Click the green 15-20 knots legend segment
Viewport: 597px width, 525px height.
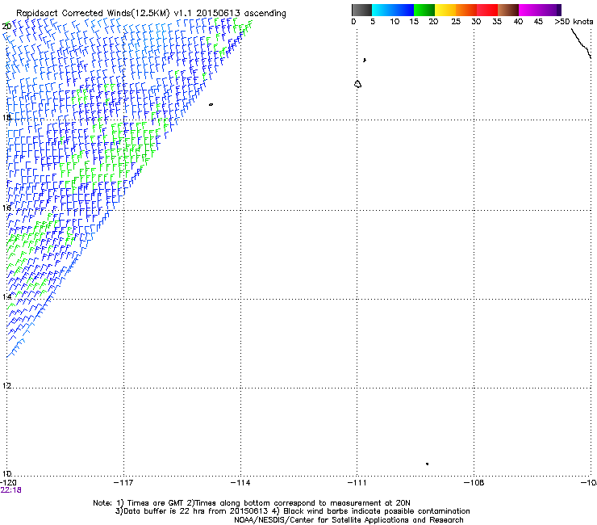coord(424,10)
